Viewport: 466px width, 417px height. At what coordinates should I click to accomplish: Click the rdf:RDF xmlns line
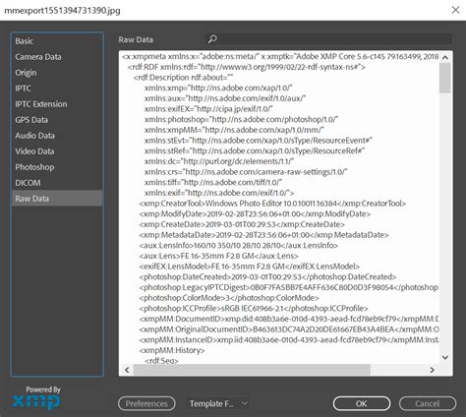pos(247,67)
